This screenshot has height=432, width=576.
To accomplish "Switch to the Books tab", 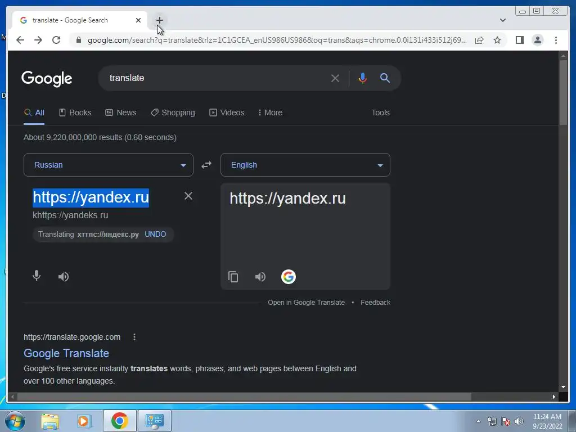I will coord(75,112).
